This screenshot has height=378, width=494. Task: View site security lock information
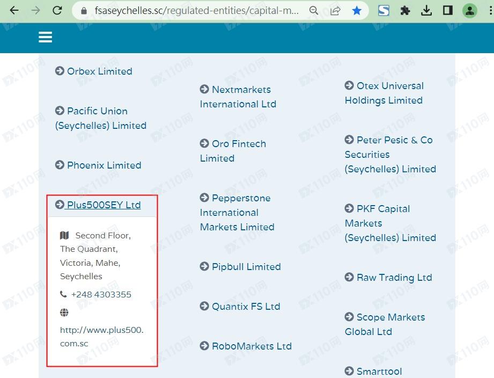(84, 11)
